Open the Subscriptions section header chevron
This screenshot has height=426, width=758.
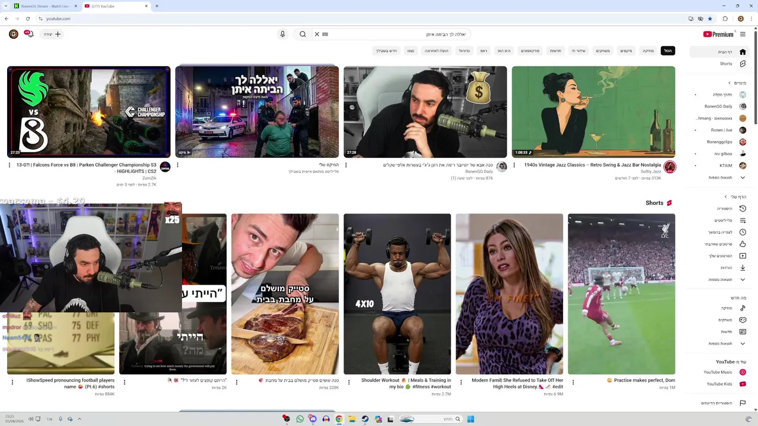click(x=730, y=83)
